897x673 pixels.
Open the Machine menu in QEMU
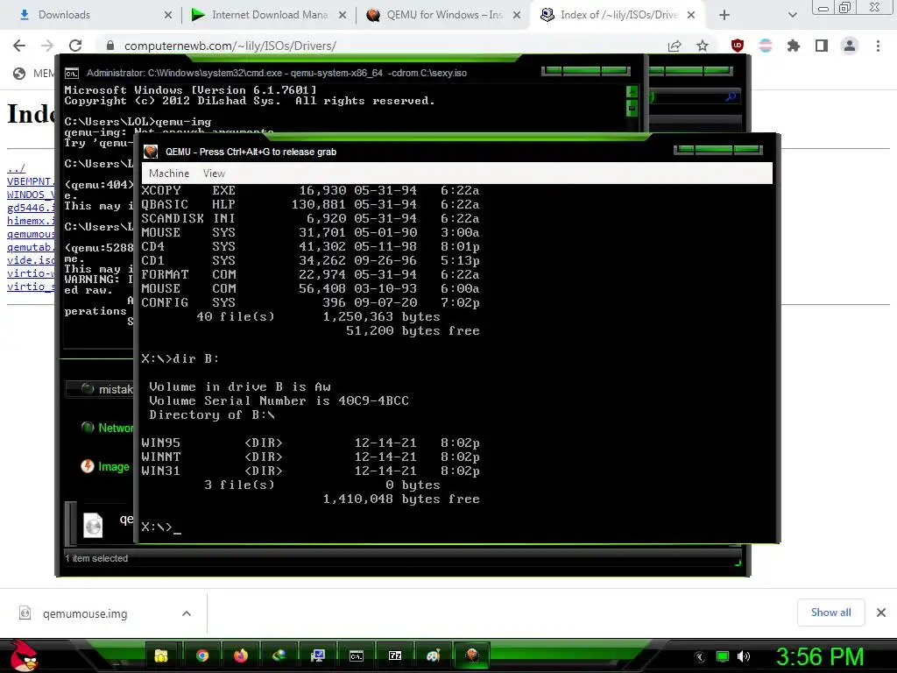tap(169, 174)
